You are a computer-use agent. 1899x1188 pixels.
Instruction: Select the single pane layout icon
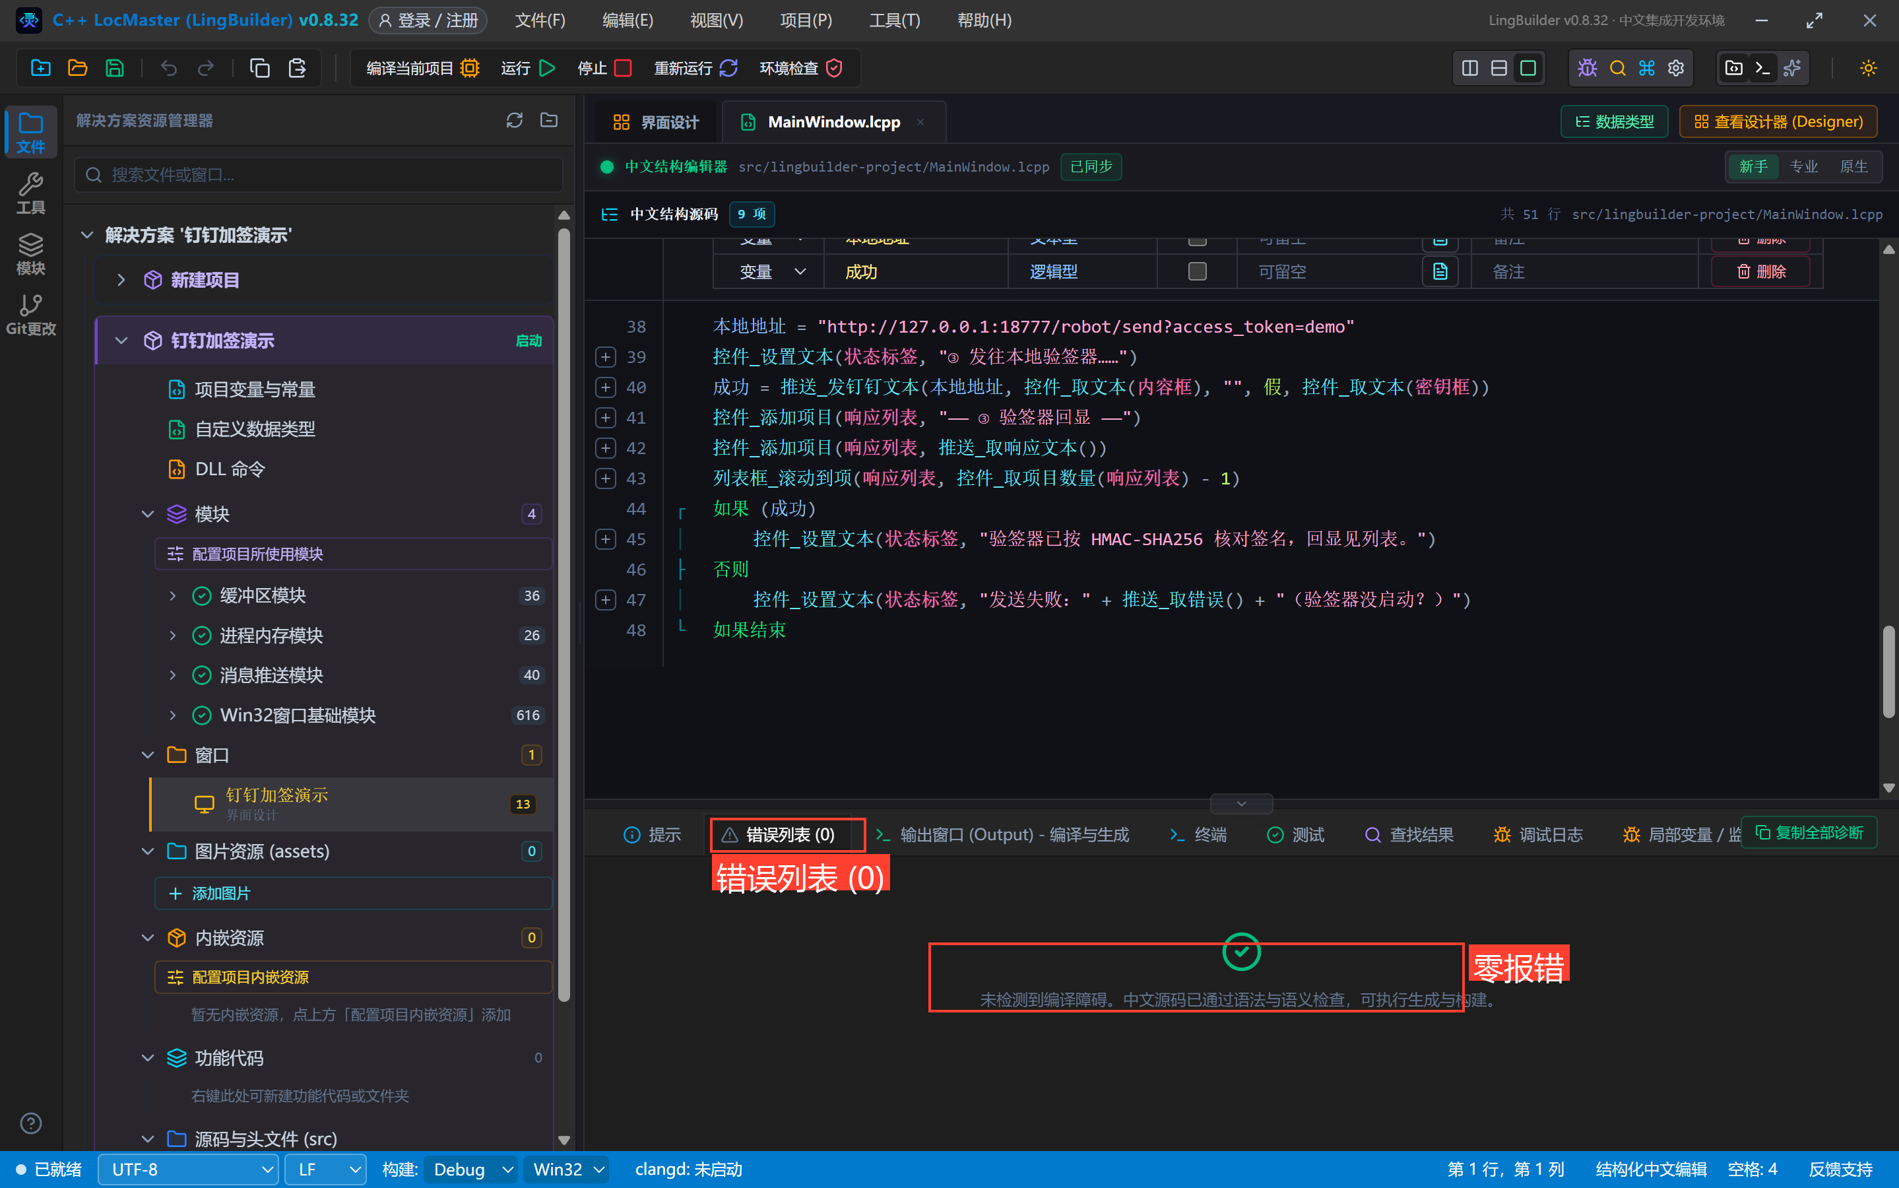click(1528, 69)
